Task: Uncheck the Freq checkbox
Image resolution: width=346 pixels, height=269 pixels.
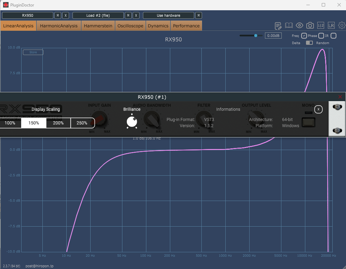Action: coord(304,36)
